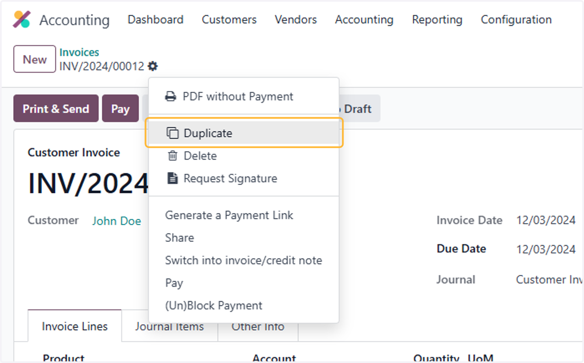Click the purple Pay button
The height and width of the screenshot is (363, 584).
tap(120, 109)
